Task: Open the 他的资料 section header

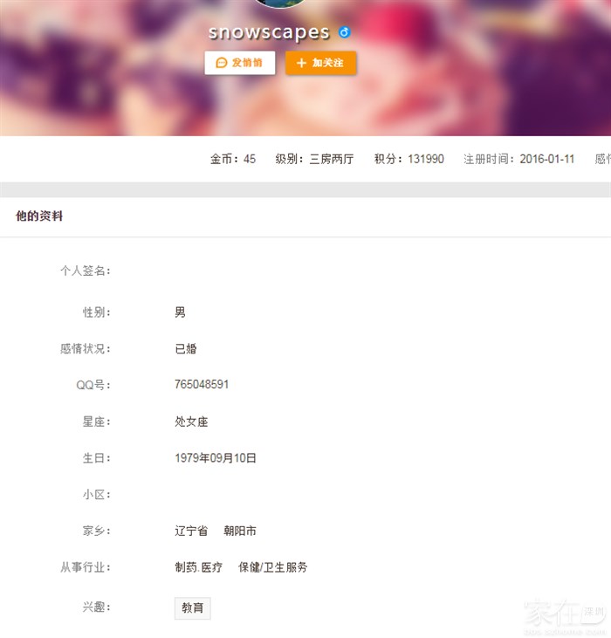Action: tap(39, 216)
